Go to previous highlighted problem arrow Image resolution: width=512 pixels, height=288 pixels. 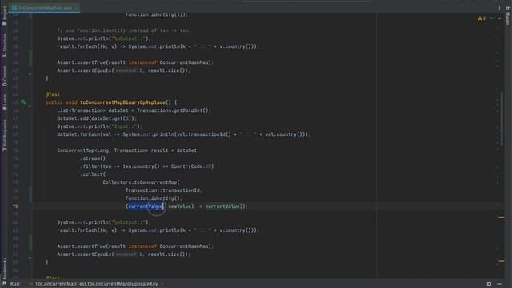click(x=491, y=18)
